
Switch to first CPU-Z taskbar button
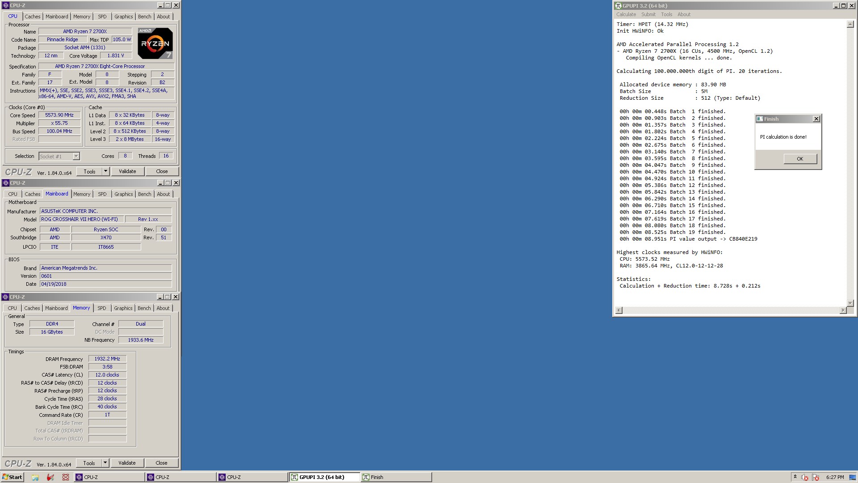[x=109, y=477]
